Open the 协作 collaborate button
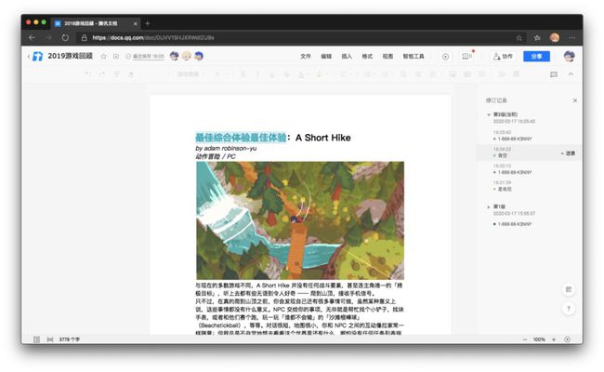 (503, 57)
